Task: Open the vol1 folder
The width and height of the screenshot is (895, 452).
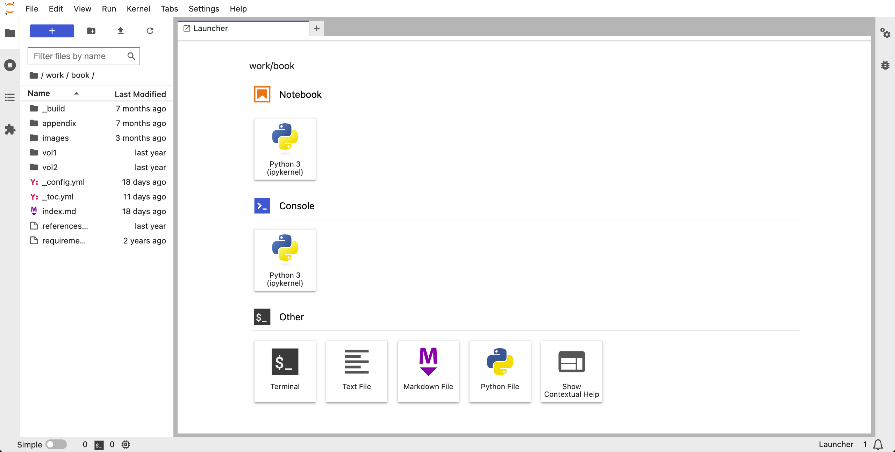Action: (49, 153)
